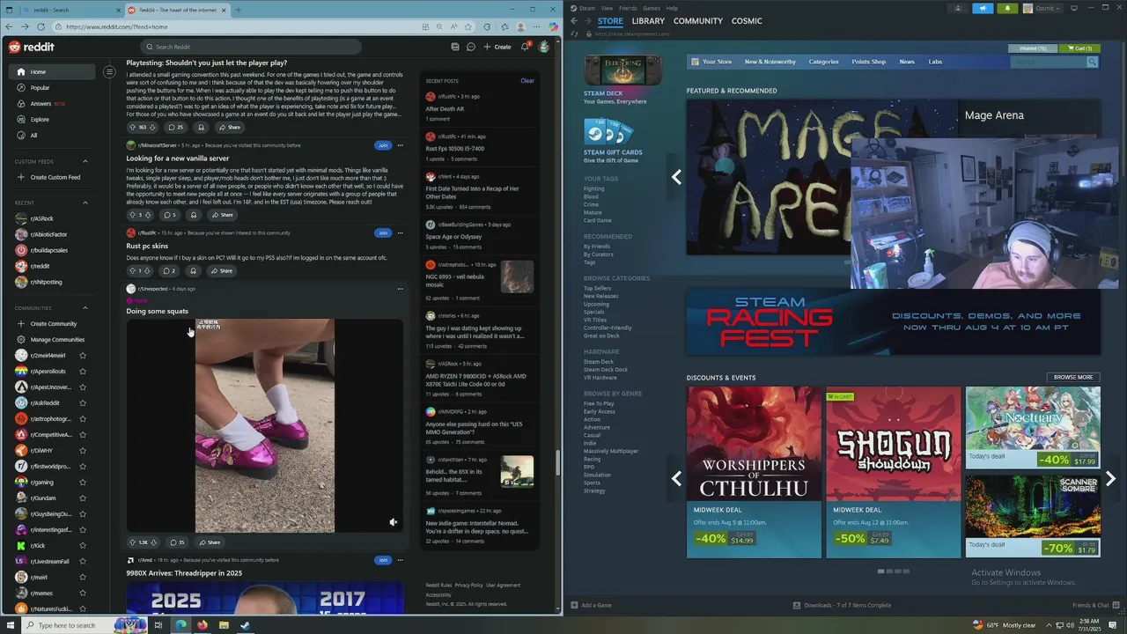
Task: Open Steam notifications green bell
Action: click(x=1008, y=8)
